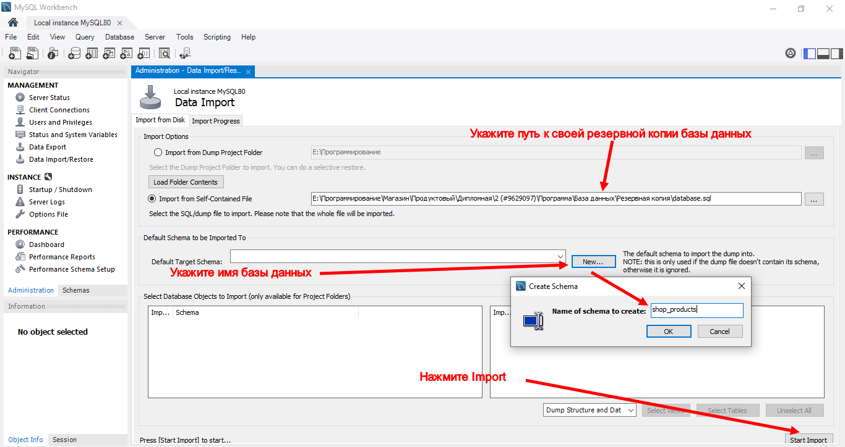Open Client Connections in Navigator

tap(59, 110)
